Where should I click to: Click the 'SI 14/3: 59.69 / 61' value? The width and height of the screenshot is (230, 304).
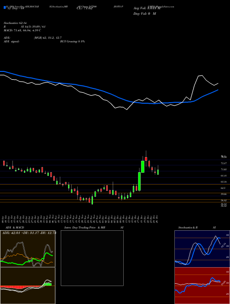pos(33,27)
